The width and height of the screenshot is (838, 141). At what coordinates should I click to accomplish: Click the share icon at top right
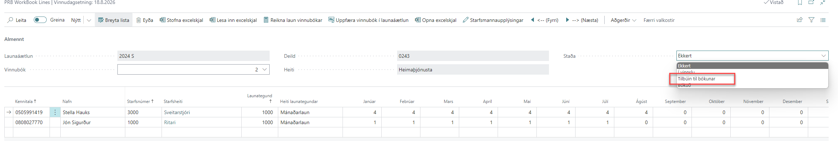click(800, 20)
